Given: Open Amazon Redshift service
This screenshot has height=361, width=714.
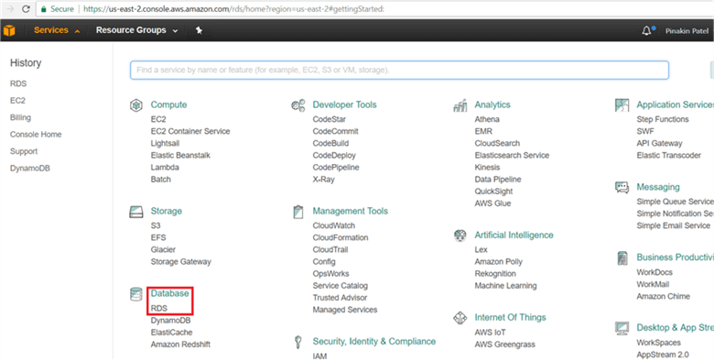Looking at the screenshot, I should (x=180, y=345).
